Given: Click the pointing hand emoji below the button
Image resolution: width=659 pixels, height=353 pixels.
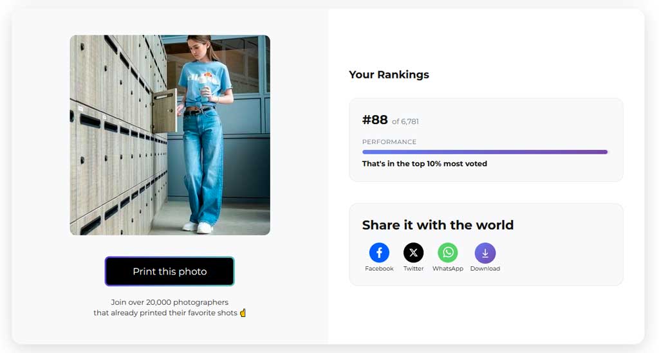Looking at the screenshot, I should (243, 312).
